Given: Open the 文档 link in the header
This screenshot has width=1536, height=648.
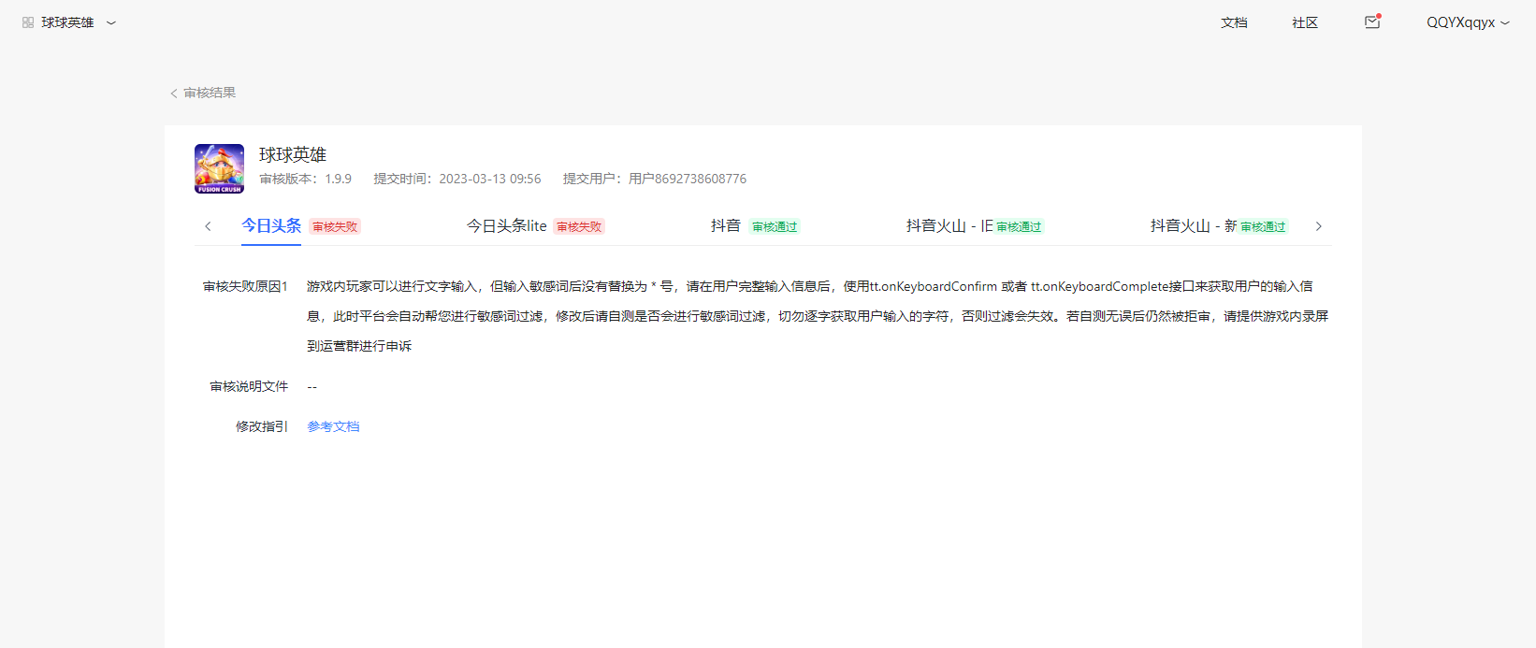Looking at the screenshot, I should tap(1234, 22).
